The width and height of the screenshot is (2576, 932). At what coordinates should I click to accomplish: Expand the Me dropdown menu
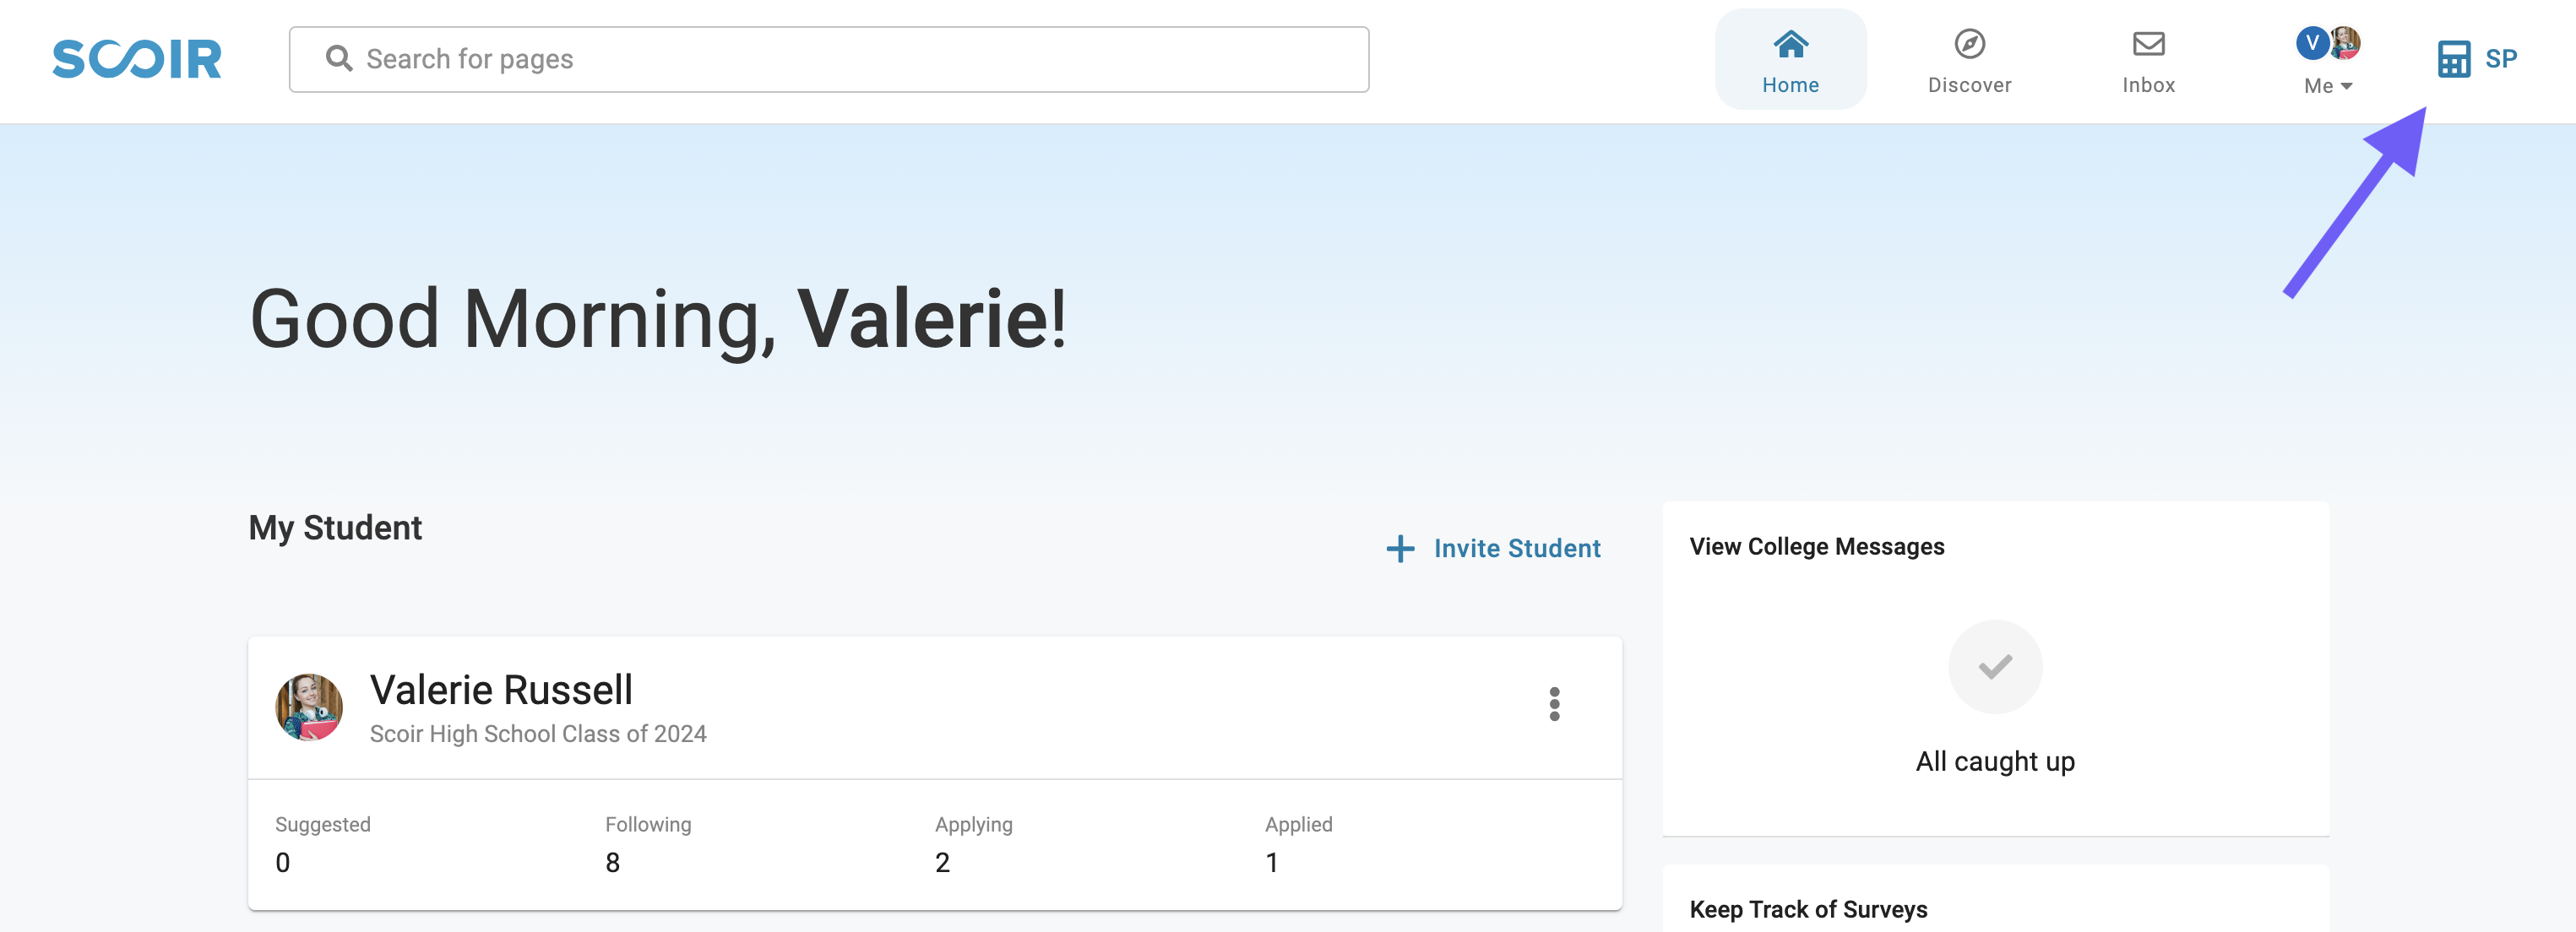tap(2328, 86)
